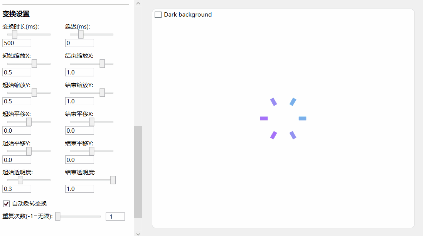This screenshot has width=423, height=236.
Task: Click the 延迟(ms) slider handle
Action: [x=81, y=34]
